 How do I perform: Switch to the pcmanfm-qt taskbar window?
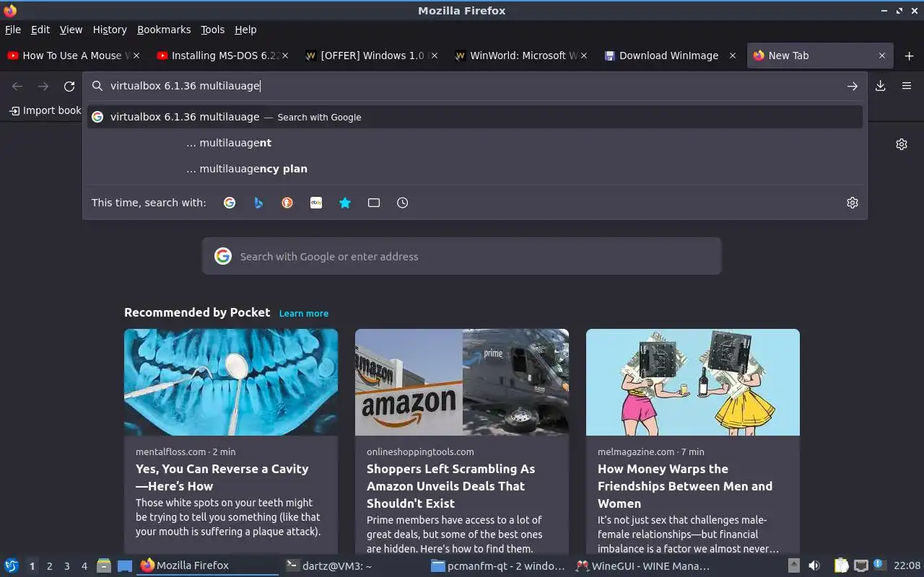(498, 566)
